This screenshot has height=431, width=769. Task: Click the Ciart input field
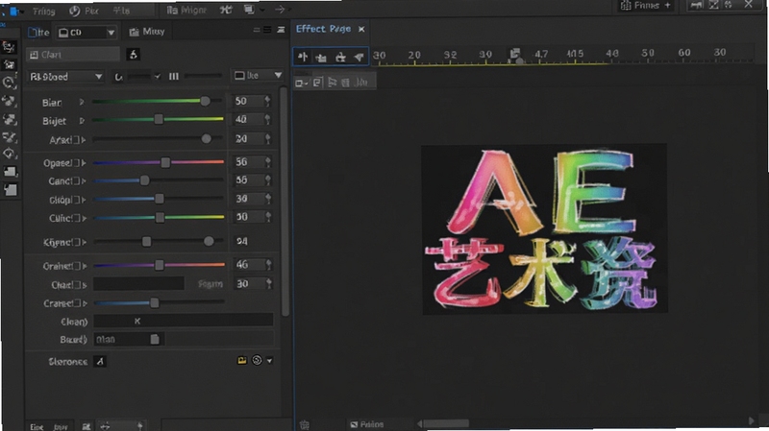(73, 55)
